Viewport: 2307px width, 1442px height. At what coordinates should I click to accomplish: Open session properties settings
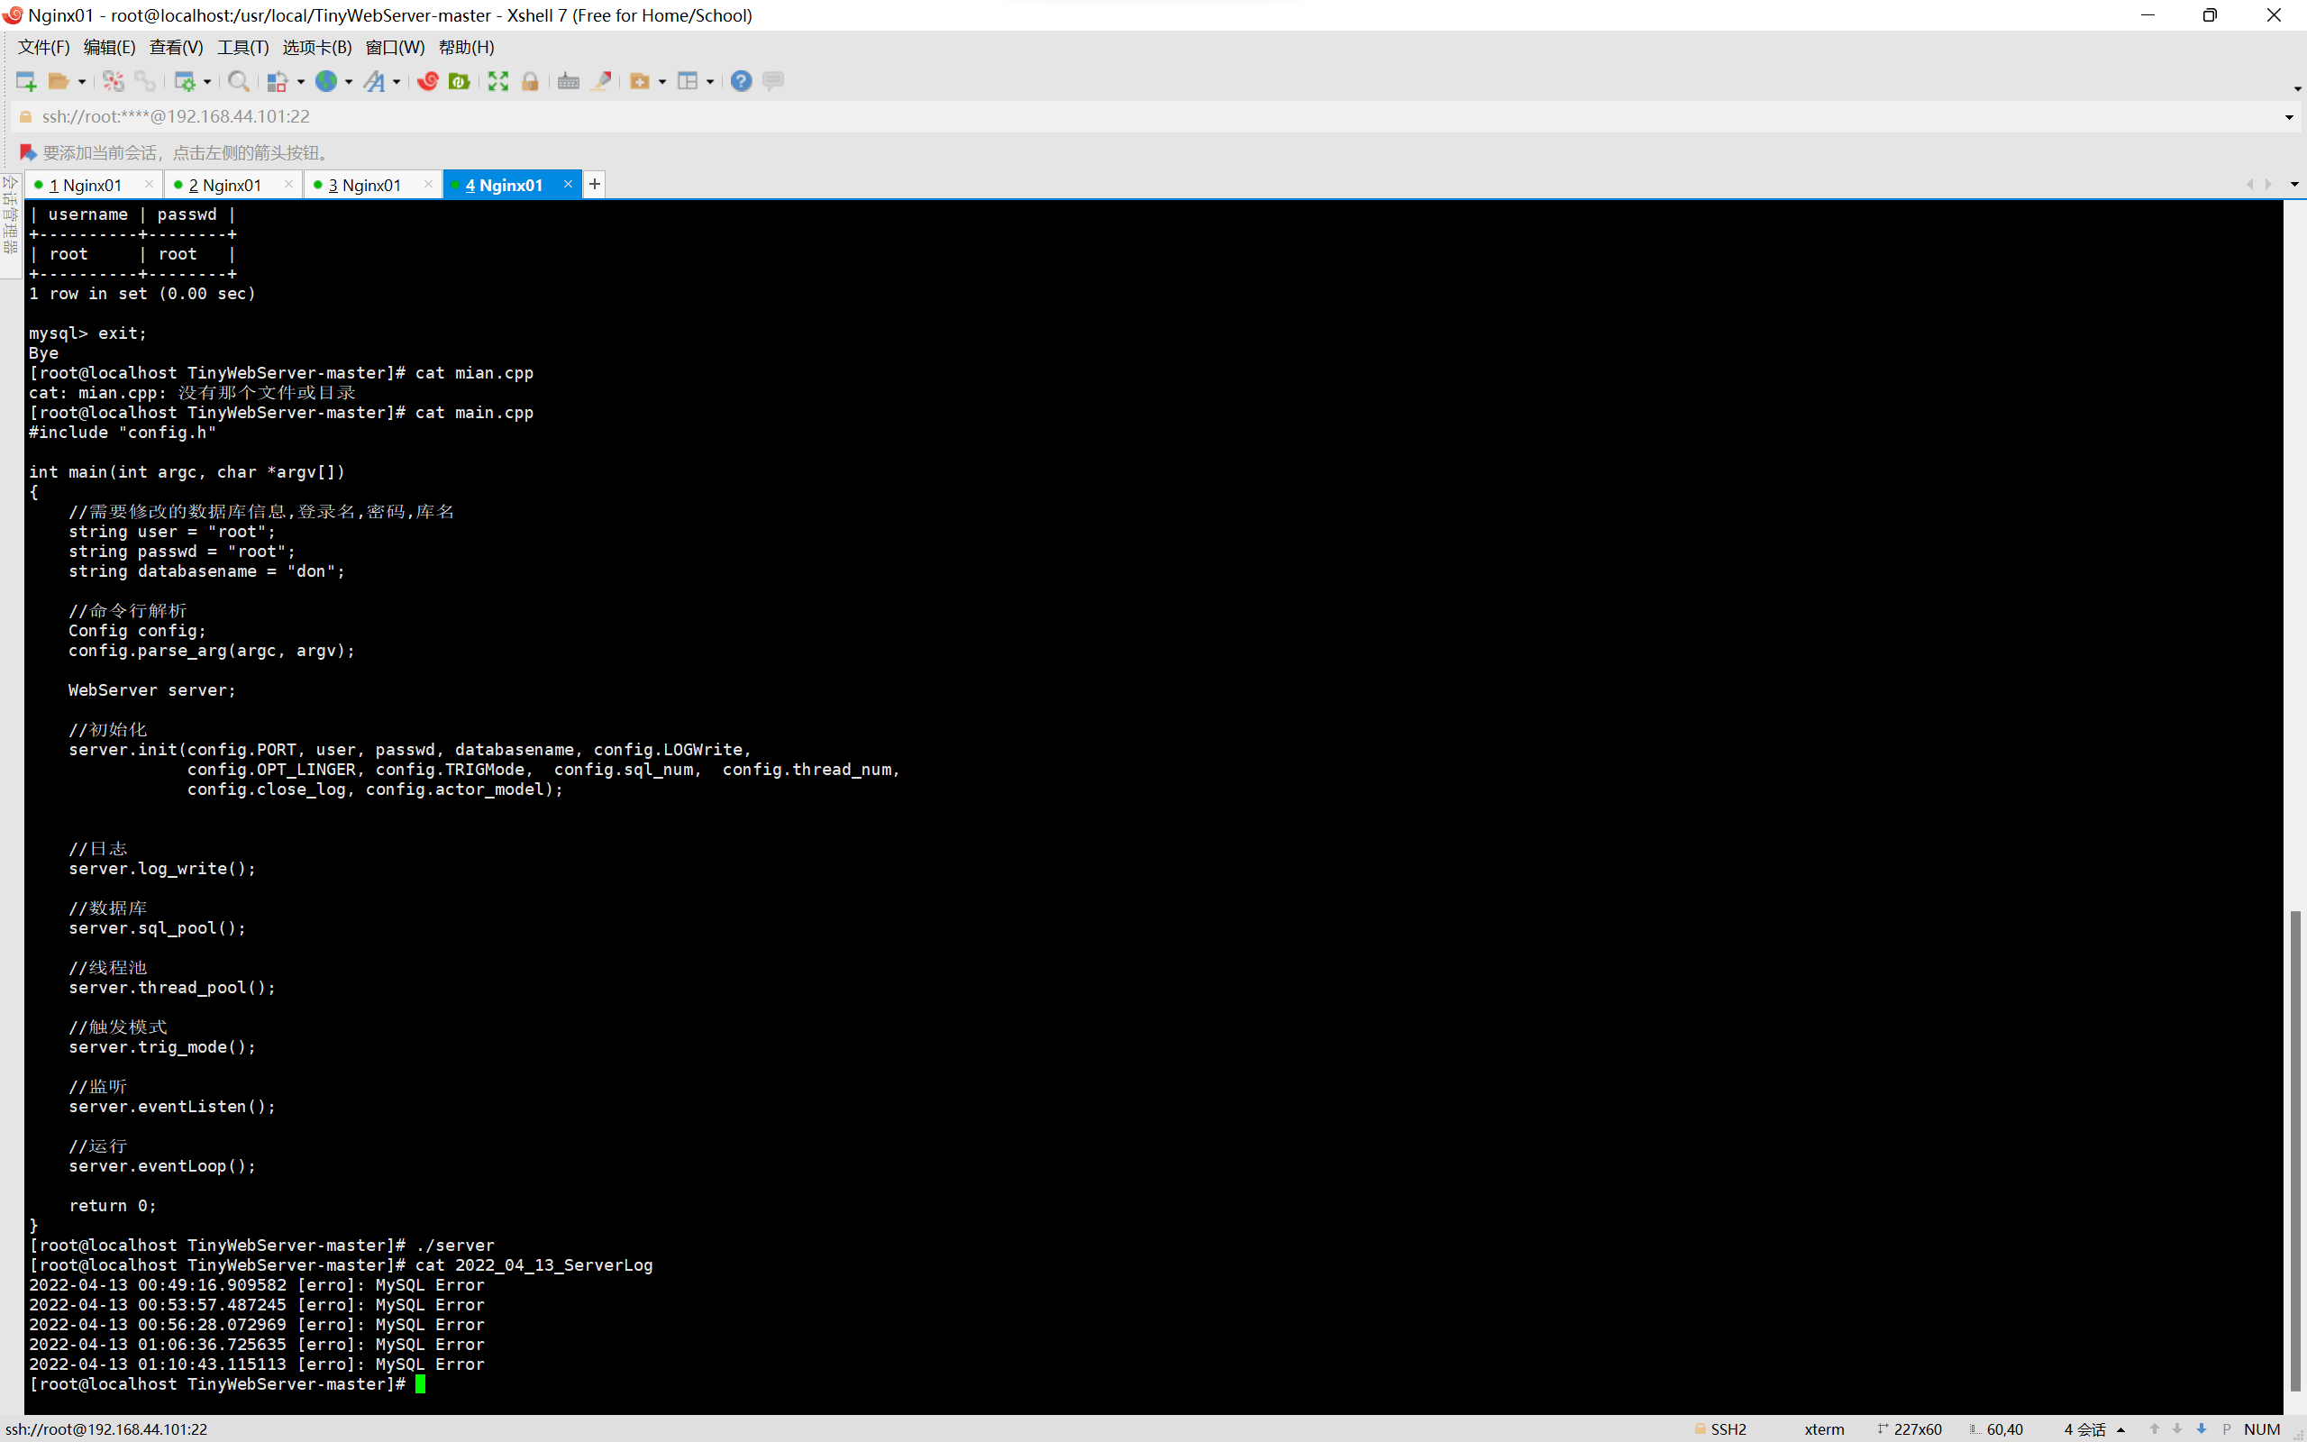coord(187,81)
